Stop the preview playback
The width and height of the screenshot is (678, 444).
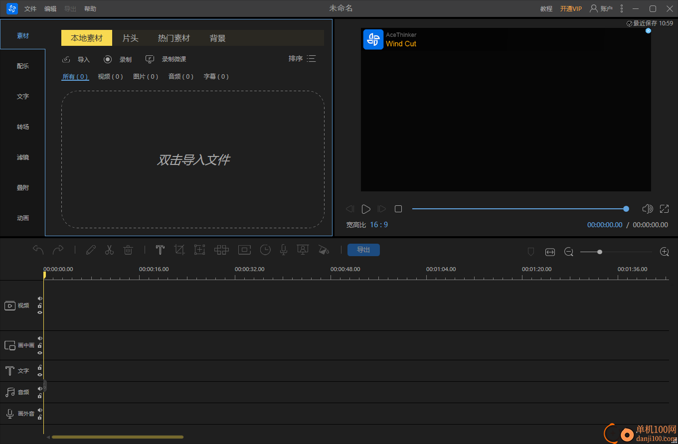pyautogui.click(x=398, y=209)
